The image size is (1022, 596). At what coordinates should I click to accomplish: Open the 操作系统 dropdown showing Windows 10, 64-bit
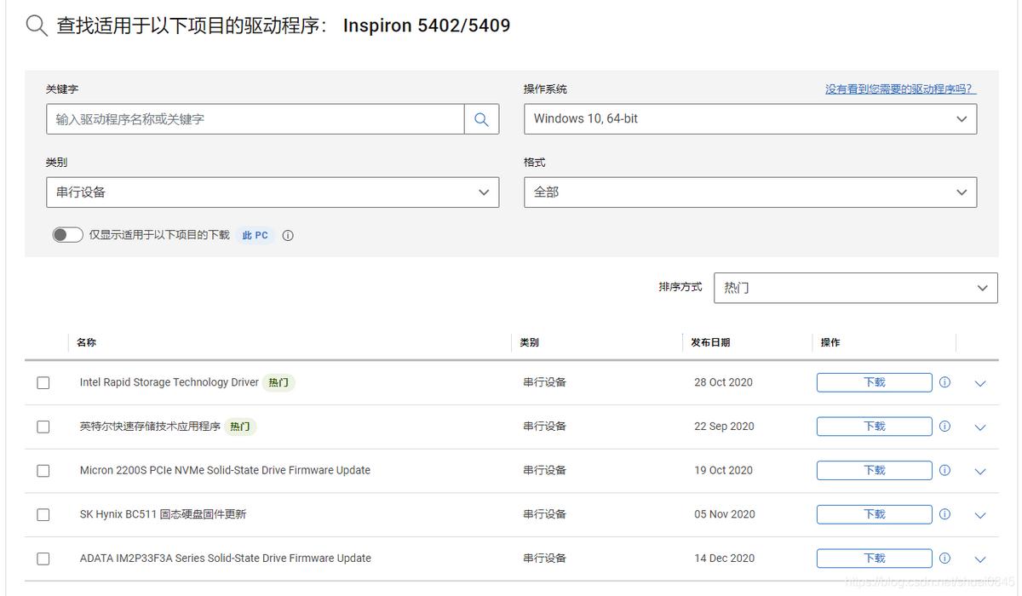[x=749, y=118]
